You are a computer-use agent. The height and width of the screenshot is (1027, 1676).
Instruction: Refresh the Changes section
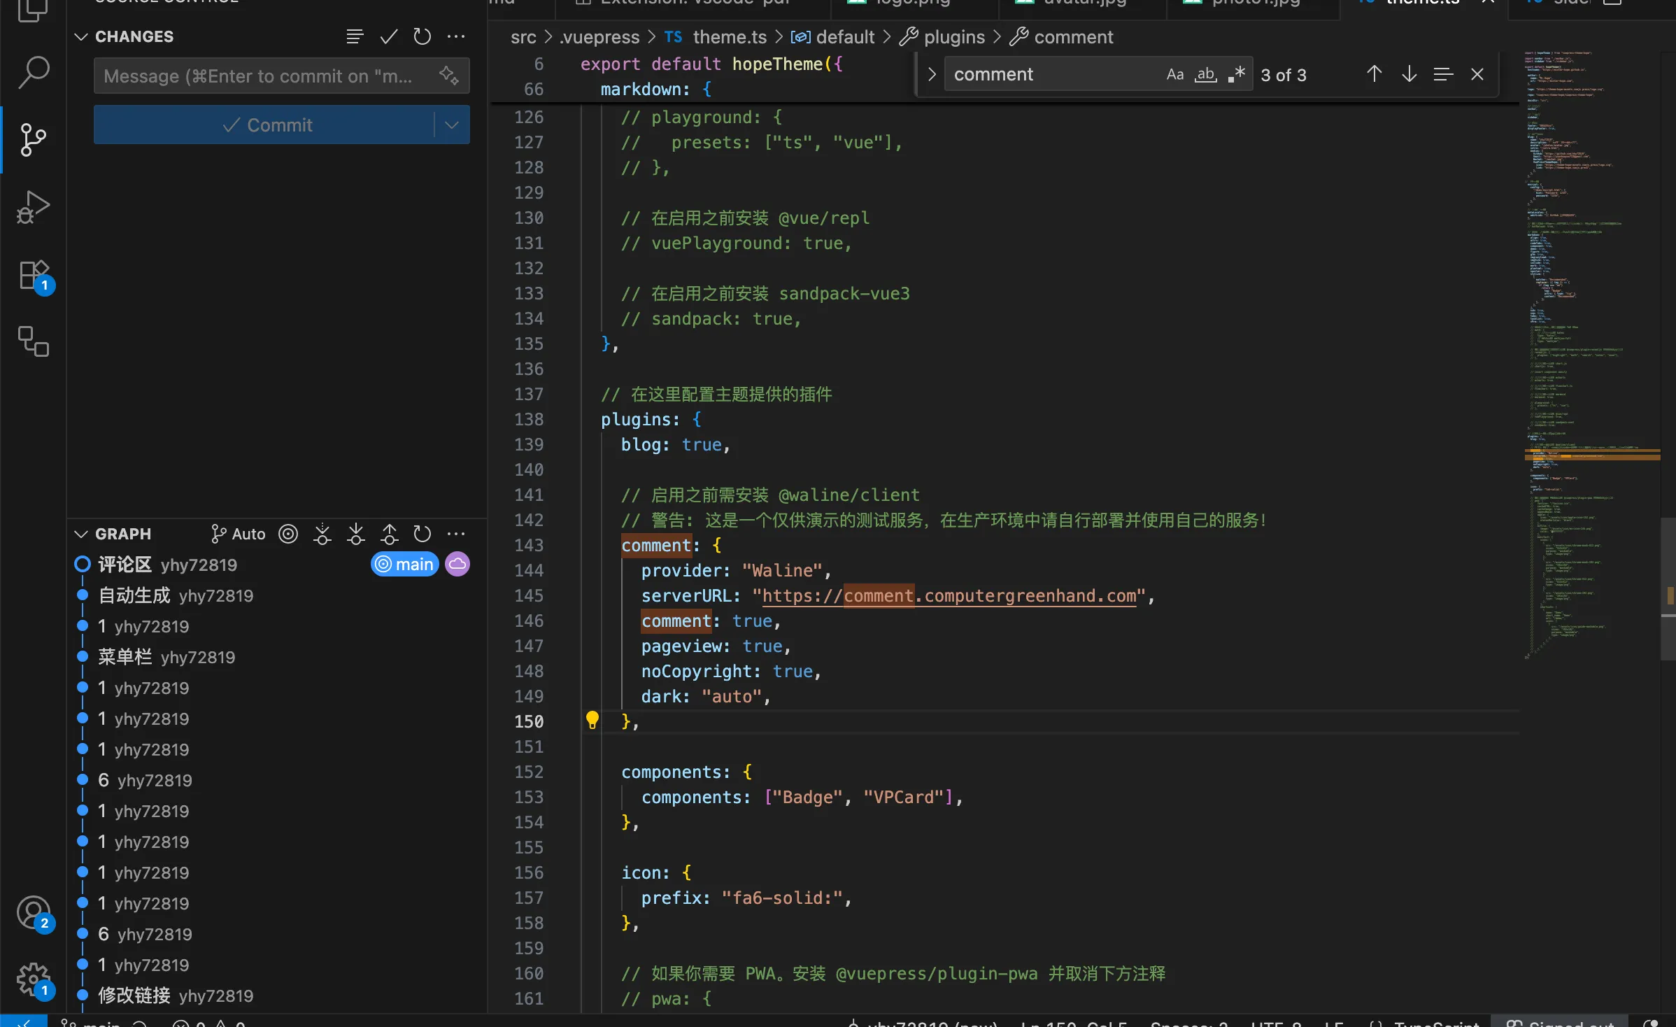tap(422, 36)
